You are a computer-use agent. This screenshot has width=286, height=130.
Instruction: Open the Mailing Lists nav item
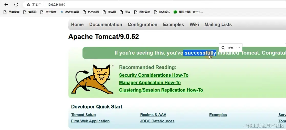(x=218, y=24)
